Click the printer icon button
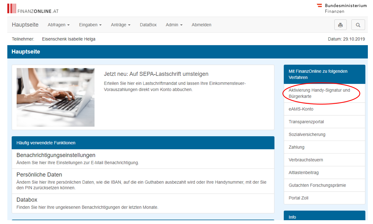 [340, 25]
